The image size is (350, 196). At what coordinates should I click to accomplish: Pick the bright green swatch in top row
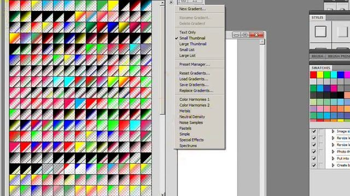point(327,75)
